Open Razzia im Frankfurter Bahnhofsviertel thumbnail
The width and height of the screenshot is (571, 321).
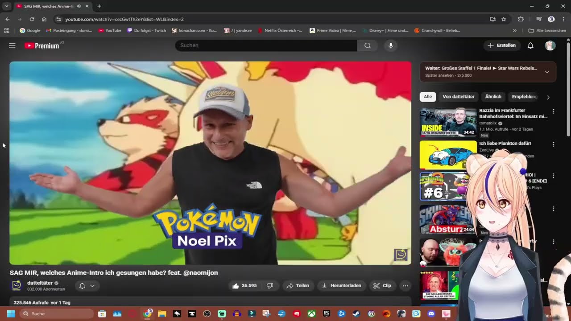(448, 122)
